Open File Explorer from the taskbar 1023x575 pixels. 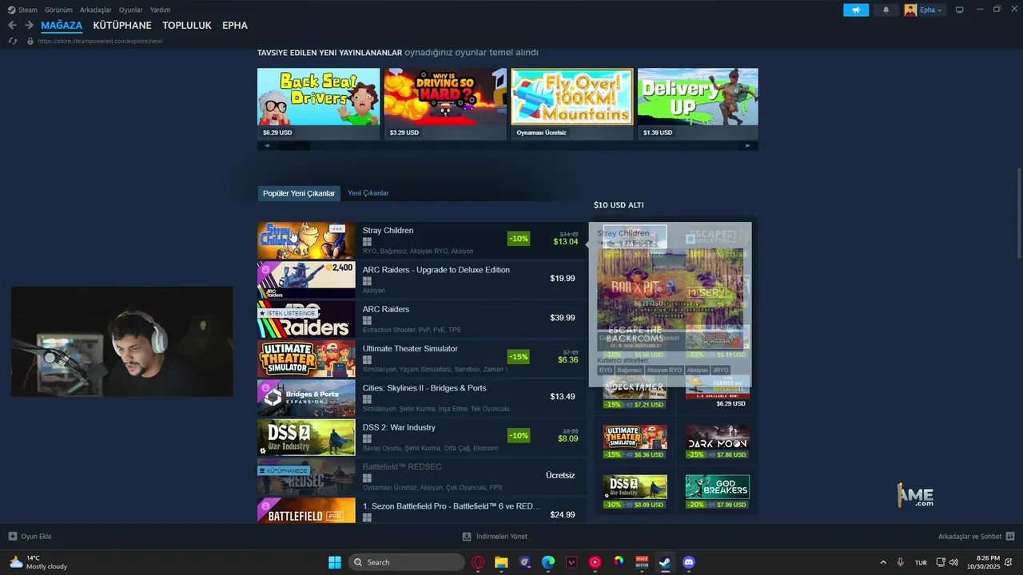pos(501,562)
